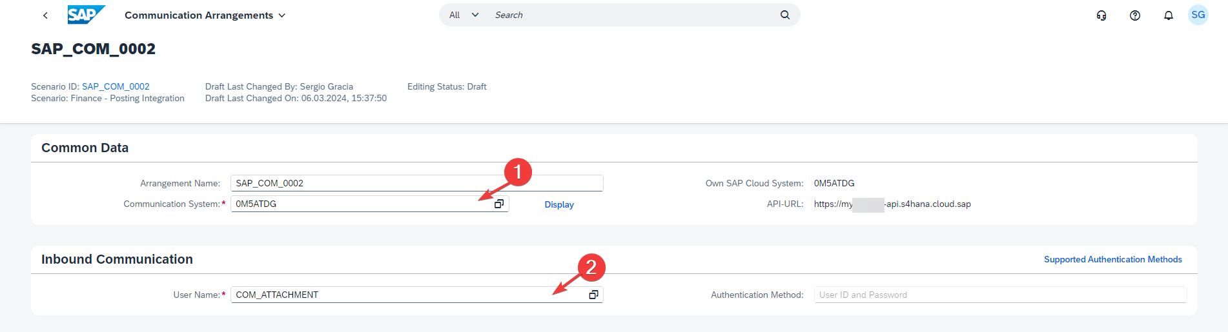Go back using the back arrow
This screenshot has width=1228, height=332.
coord(45,15)
